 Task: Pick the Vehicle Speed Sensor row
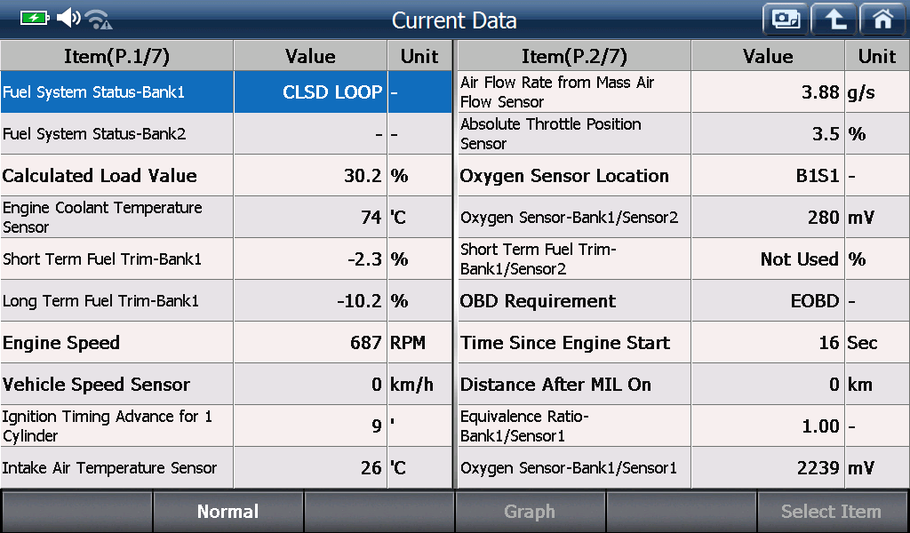tap(227, 385)
